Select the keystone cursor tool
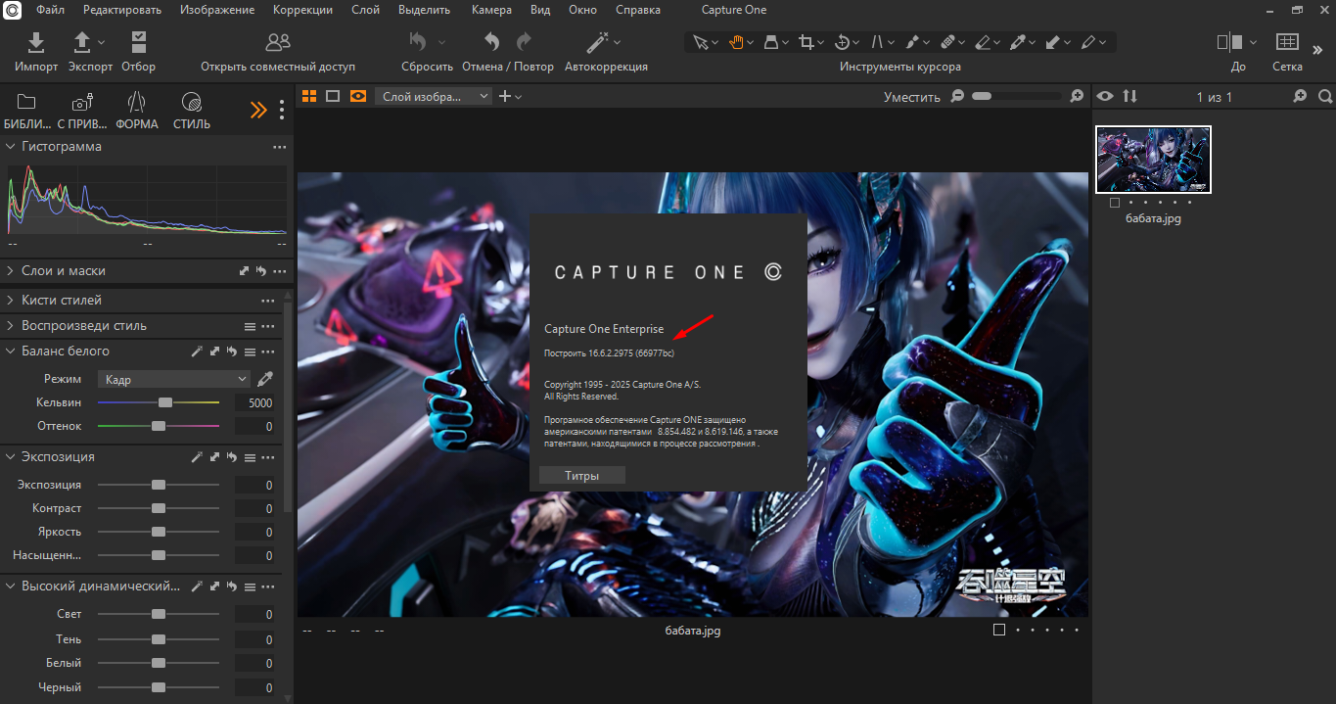This screenshot has height=704, width=1336. [877, 42]
